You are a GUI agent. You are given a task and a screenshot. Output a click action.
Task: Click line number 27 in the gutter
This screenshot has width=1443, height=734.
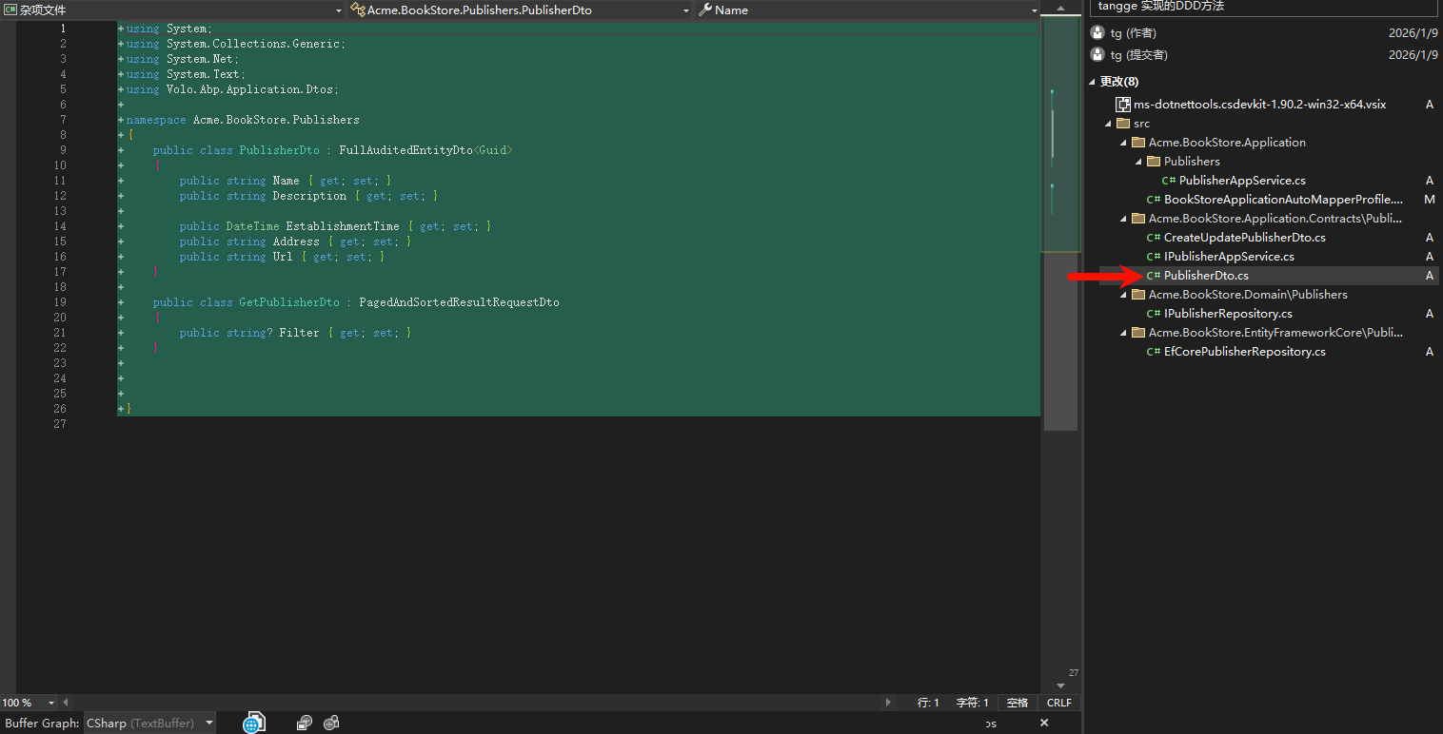pos(62,424)
